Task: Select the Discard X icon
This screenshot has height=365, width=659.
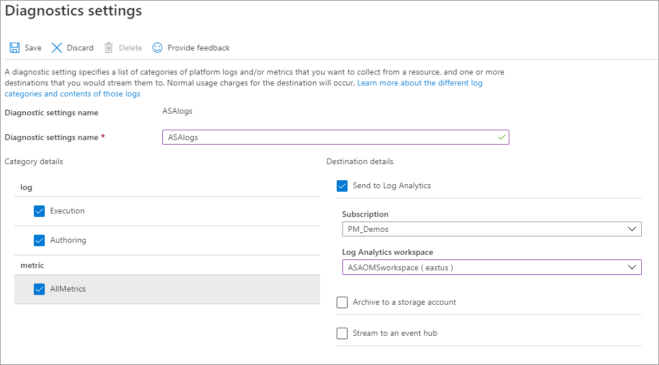Action: [x=57, y=48]
